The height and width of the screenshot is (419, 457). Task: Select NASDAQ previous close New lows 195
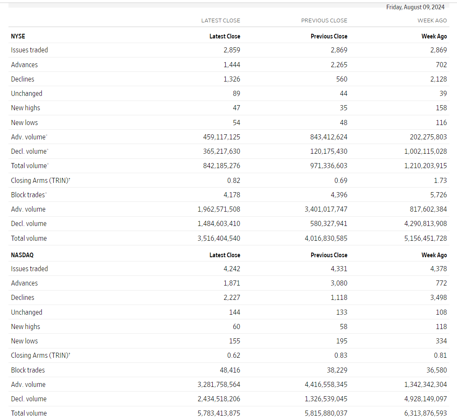[342, 341]
